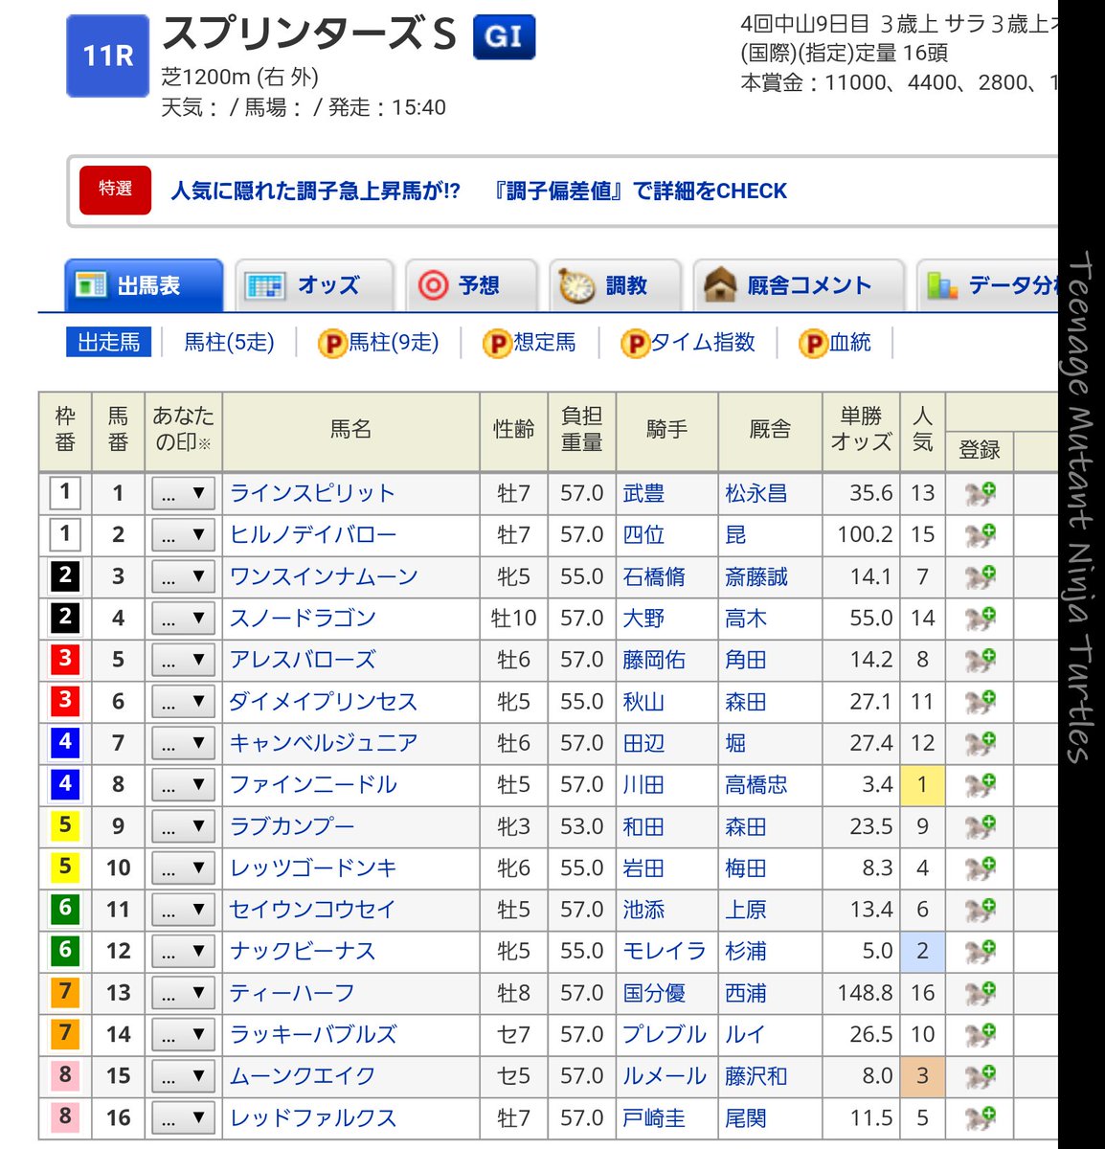This screenshot has width=1105, height=1149.
Task: Expand mark selector for レッドファルクス
Action: pos(183,1118)
